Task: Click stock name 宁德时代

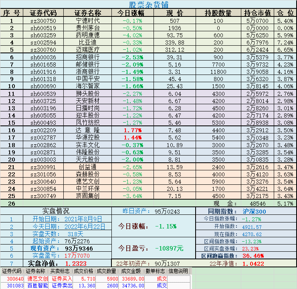Action: pyautogui.click(x=88, y=20)
